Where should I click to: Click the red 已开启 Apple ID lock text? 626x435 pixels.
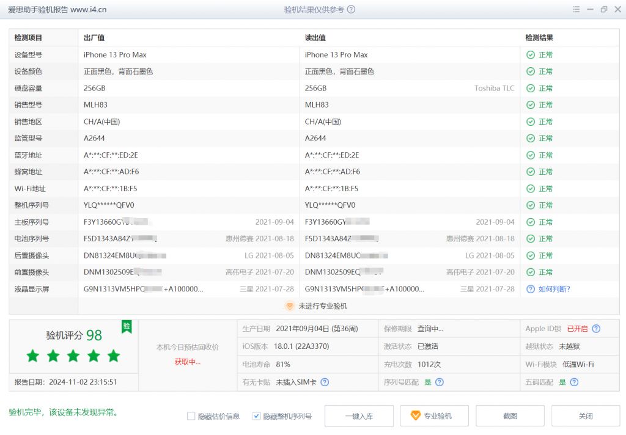[578, 328]
